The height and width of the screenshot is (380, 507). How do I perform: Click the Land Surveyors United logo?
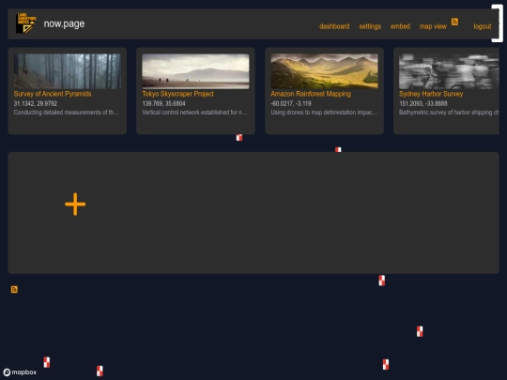(26, 23)
